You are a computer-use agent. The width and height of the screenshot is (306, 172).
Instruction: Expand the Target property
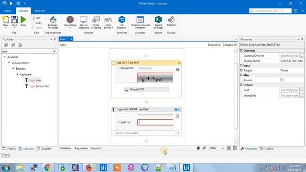coord(241,70)
